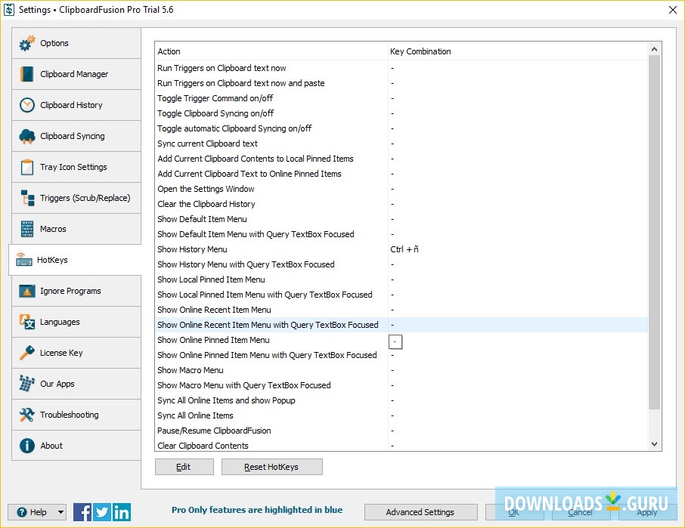
Task: Click the License Key icon
Action: 26,353
